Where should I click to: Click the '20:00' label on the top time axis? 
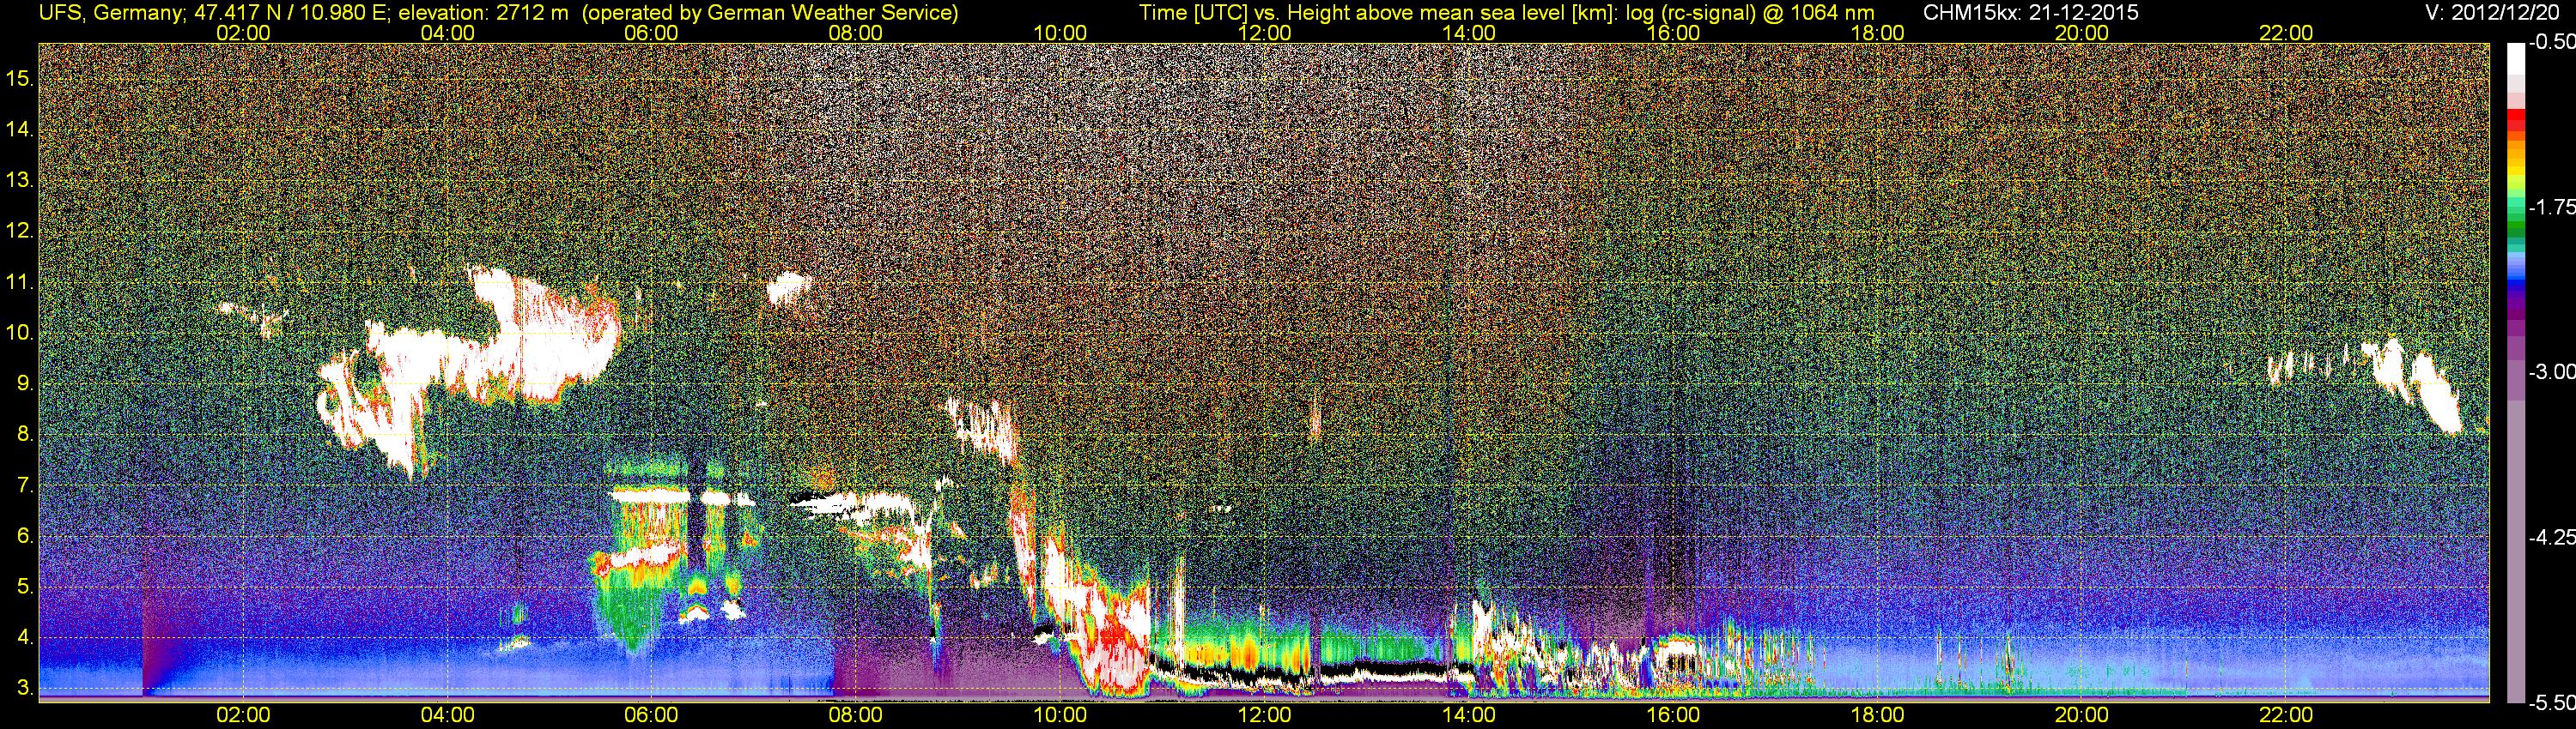2082,33
